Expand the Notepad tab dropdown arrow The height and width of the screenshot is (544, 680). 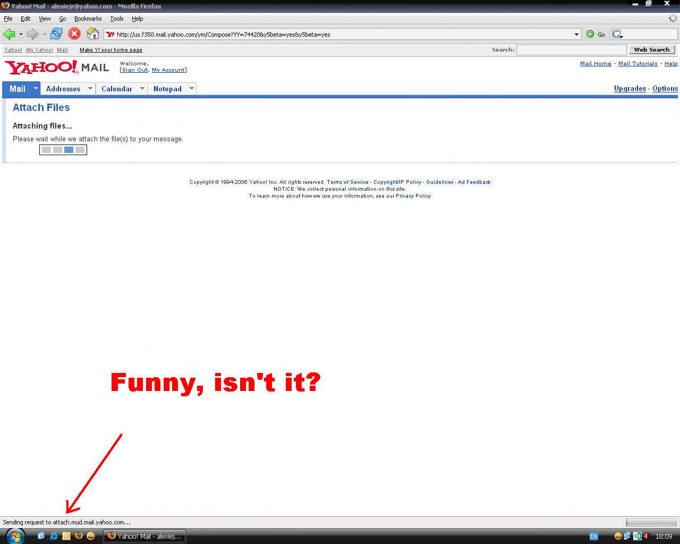[191, 88]
